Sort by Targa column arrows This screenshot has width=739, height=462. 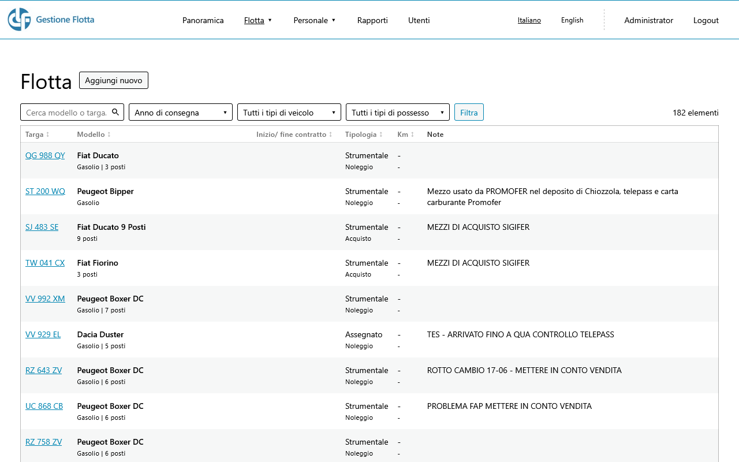point(48,135)
